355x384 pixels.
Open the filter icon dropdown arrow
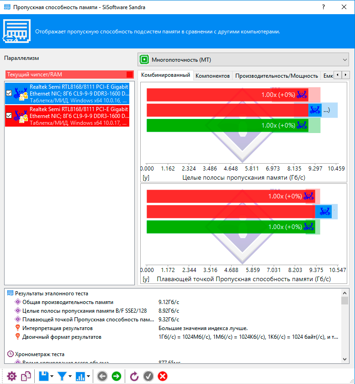70,376
